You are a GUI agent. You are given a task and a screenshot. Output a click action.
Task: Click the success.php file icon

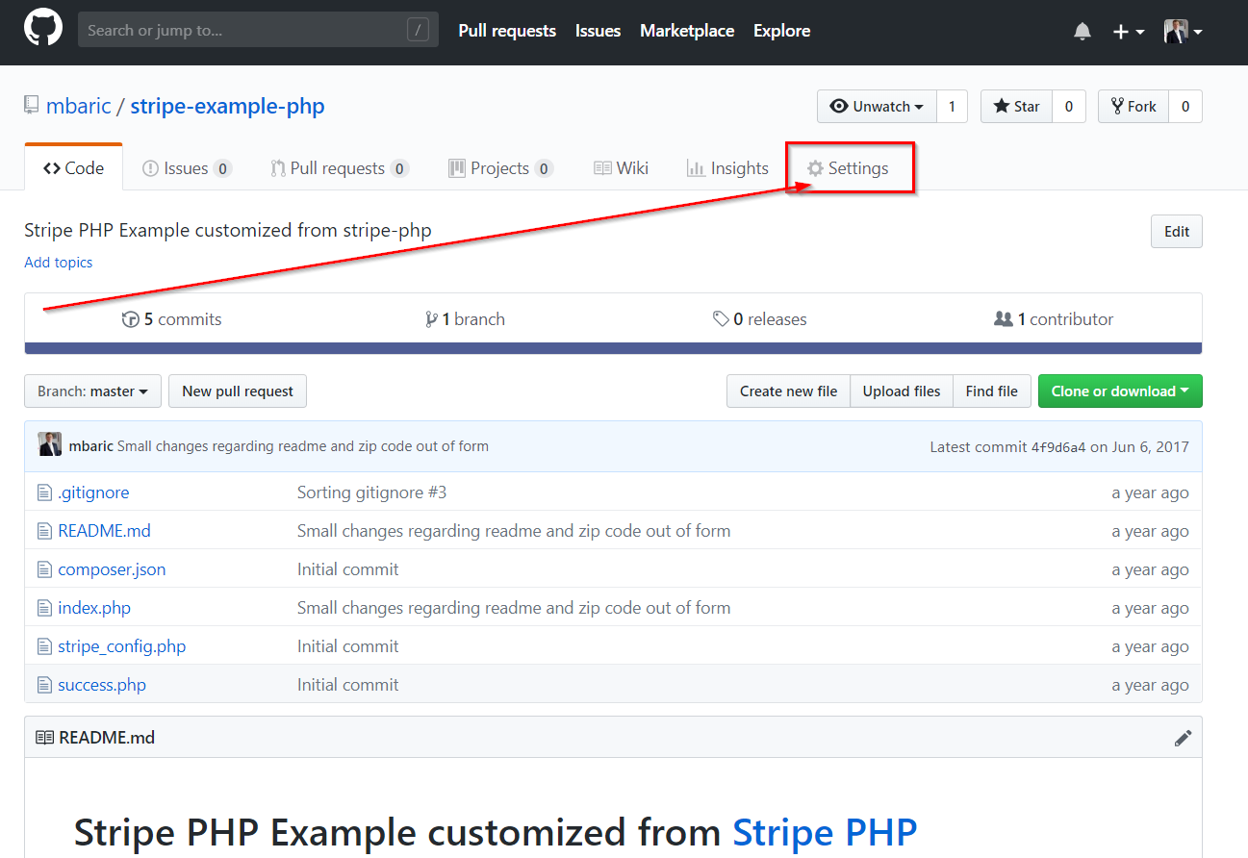43,685
